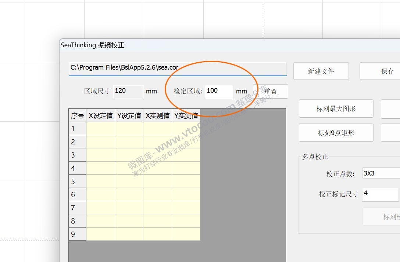This screenshot has width=400, height=262.
Task: Click the 标刻9点矩形 button
Action: tap(336, 133)
